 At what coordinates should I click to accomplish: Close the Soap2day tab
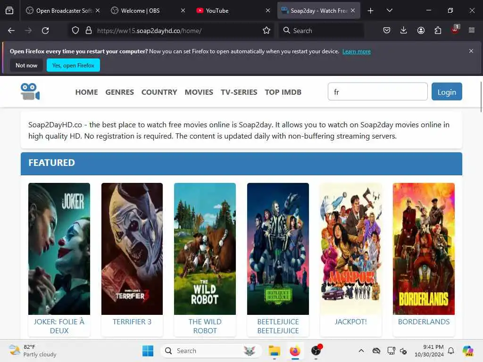coord(353,10)
